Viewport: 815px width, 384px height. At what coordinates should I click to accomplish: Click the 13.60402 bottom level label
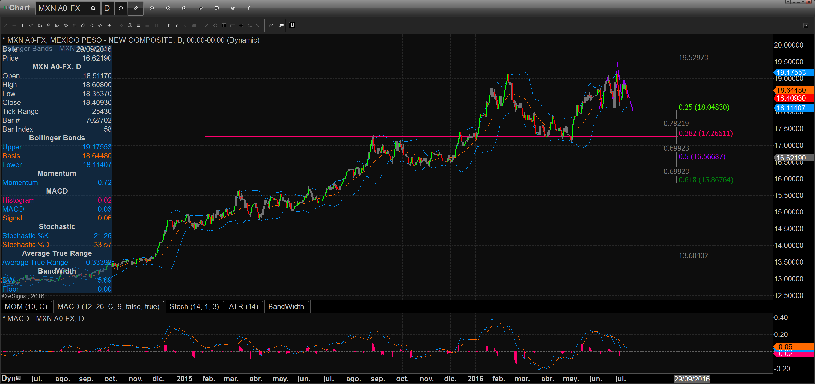coord(693,255)
